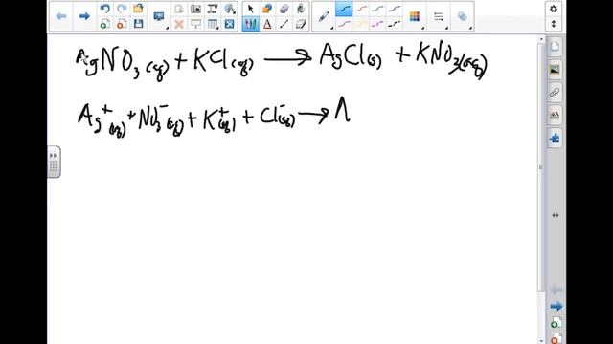The width and height of the screenshot is (613, 344).
Task: Select the Shapes tool
Action: (x=267, y=9)
